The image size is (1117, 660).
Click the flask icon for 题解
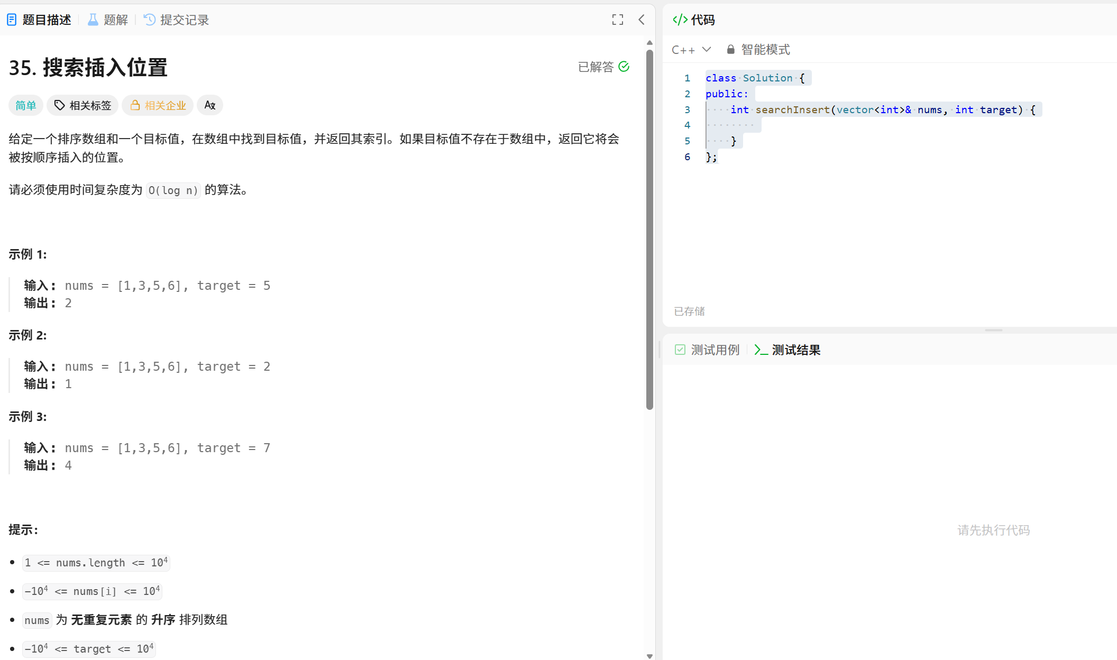click(x=93, y=20)
